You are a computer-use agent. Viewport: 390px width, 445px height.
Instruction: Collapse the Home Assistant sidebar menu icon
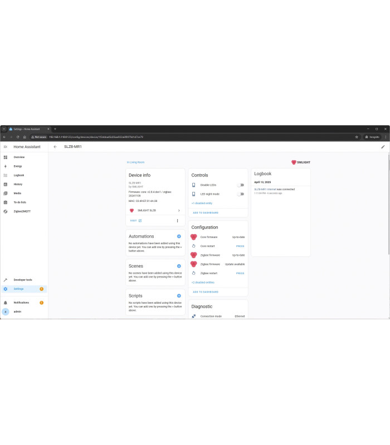tap(6, 147)
